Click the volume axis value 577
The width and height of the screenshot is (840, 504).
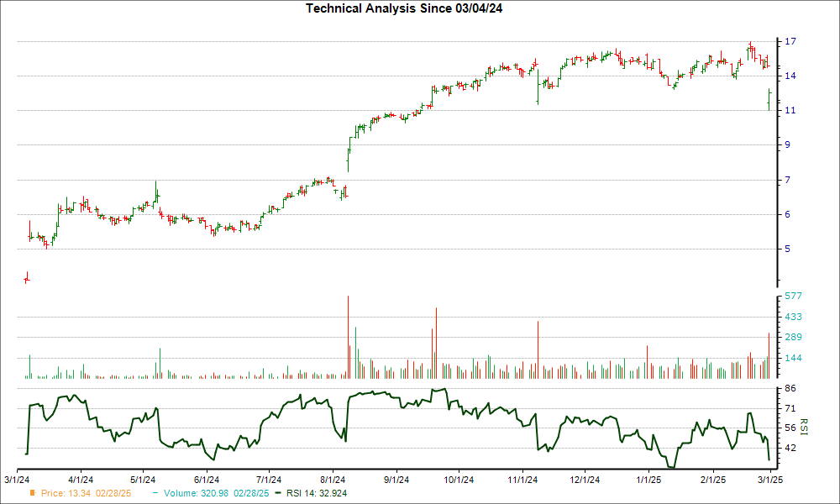click(x=794, y=296)
